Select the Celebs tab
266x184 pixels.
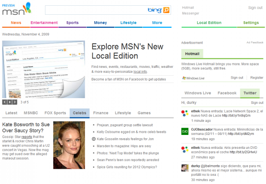tap(79, 113)
